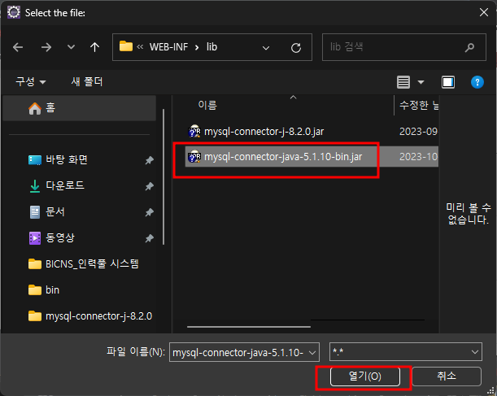Go back with the left arrow
This screenshot has height=396, width=497.
click(x=18, y=47)
